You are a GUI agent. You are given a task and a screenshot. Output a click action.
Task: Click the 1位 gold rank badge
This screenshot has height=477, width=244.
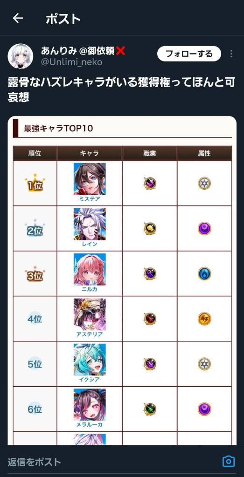(x=35, y=184)
